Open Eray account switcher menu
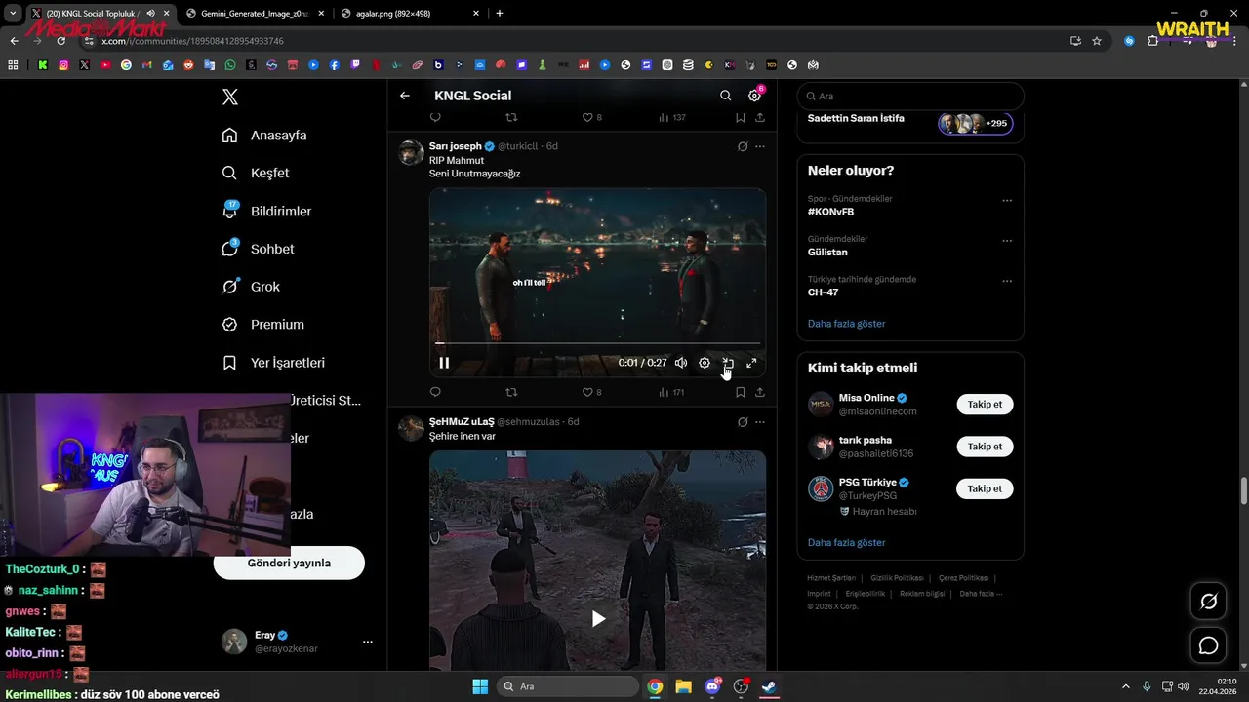This screenshot has width=1249, height=702. tap(368, 642)
